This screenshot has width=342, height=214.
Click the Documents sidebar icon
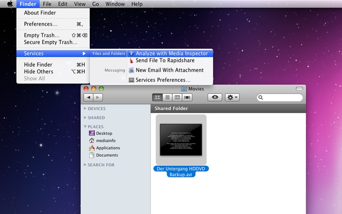pos(92,155)
